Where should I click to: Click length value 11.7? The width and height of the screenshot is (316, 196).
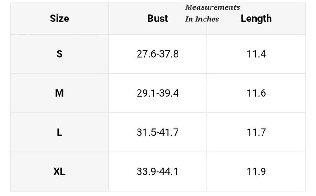(x=257, y=132)
